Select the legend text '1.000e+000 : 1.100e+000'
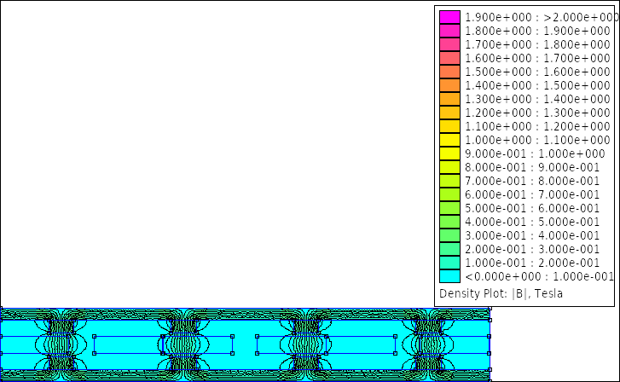Image resolution: width=620 pixels, height=382 pixels. pyautogui.click(x=538, y=140)
